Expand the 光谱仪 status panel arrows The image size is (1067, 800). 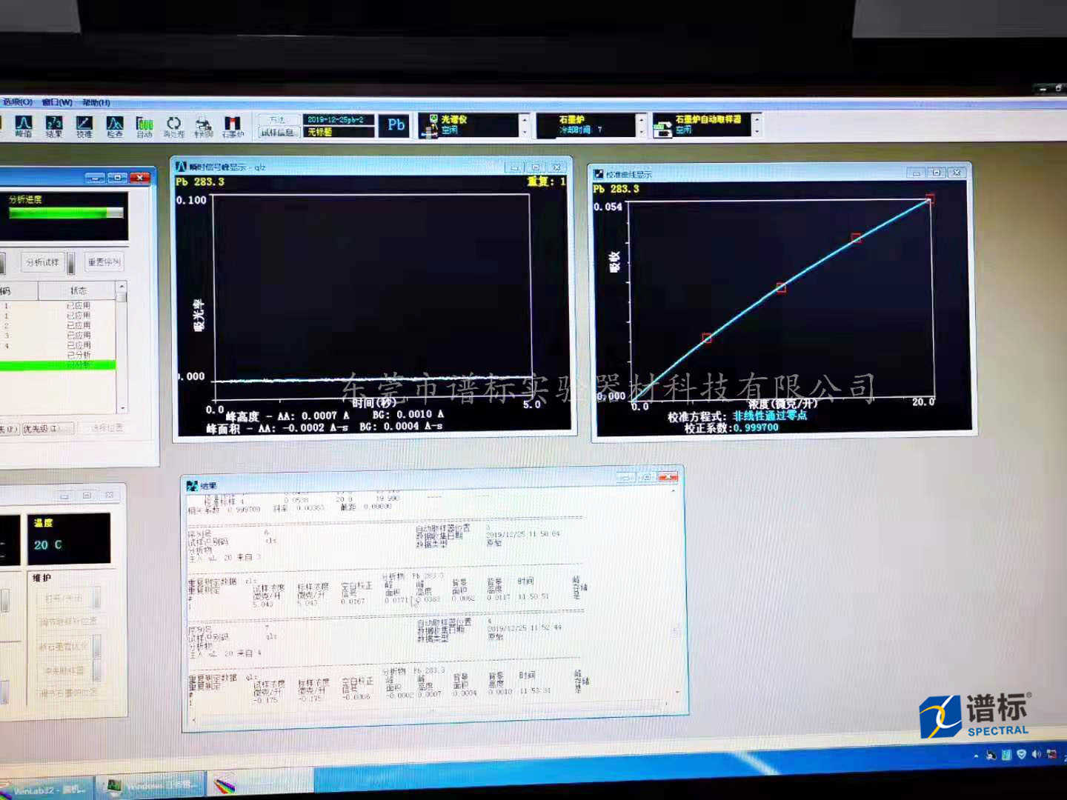coord(525,125)
